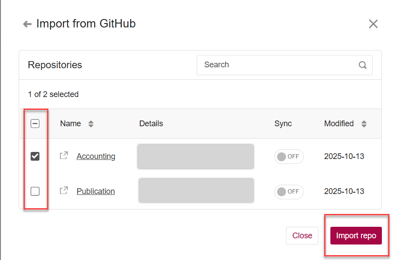
Task: Enable Sync toggle for Accounting
Action: coord(289,156)
